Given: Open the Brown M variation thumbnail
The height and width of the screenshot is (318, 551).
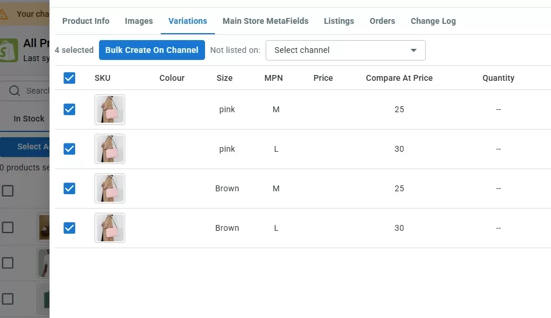Looking at the screenshot, I should [x=110, y=188].
